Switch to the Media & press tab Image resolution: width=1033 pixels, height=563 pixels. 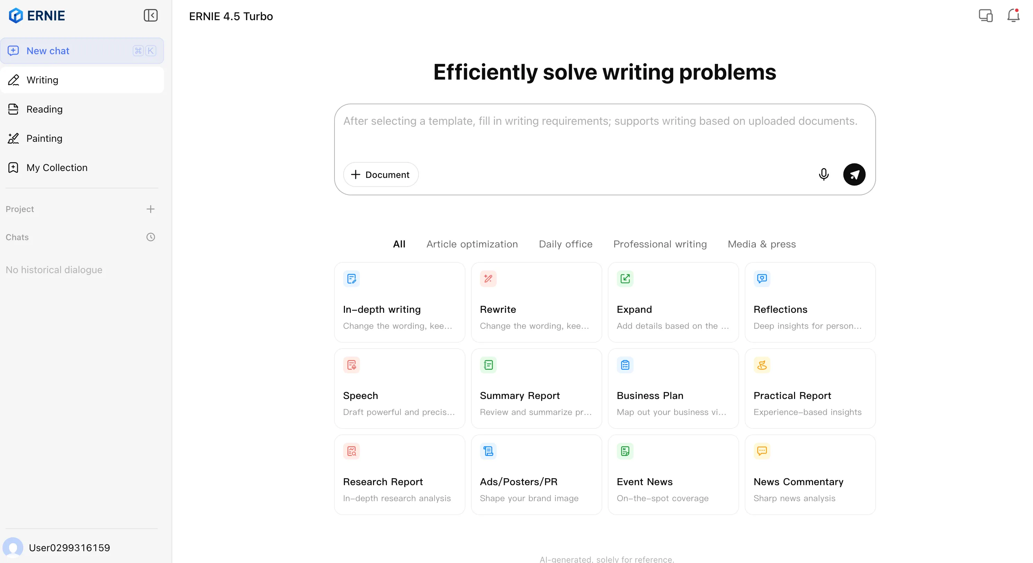[761, 244]
